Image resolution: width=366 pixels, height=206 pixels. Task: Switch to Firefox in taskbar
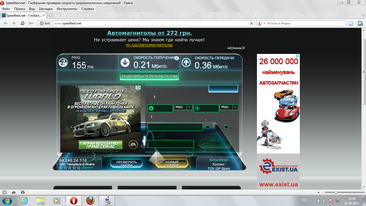coord(91,201)
